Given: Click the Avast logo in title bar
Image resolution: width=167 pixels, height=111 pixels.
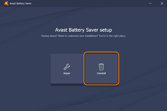Looking at the screenshot, I should [6, 3].
